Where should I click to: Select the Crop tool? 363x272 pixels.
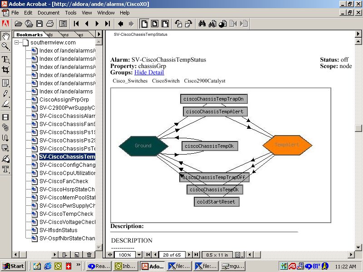[6, 70]
